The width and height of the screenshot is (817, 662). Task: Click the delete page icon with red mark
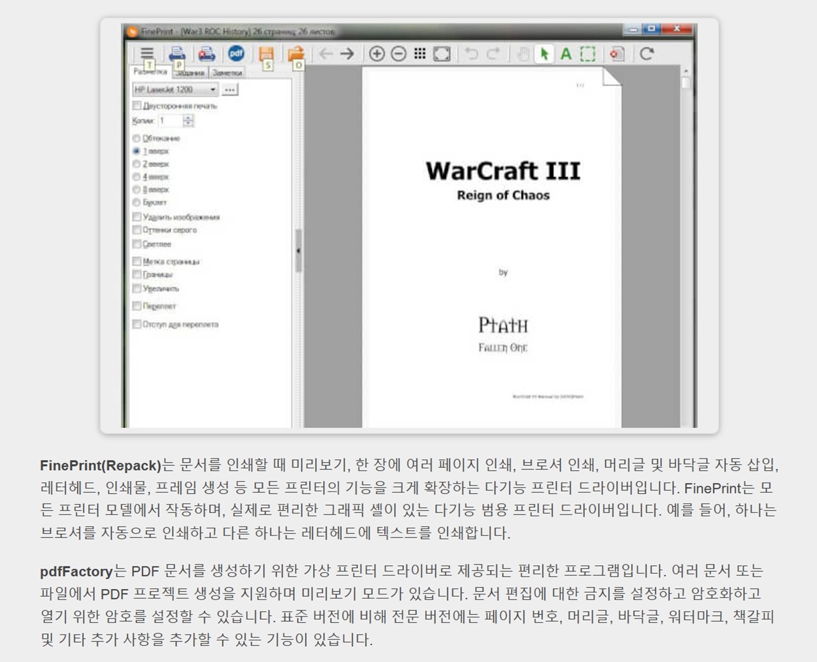[x=616, y=54]
